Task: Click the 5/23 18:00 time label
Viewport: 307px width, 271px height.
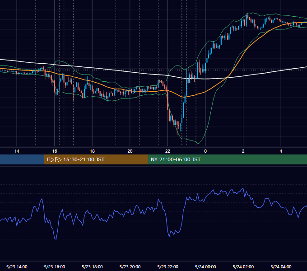Action: pos(92,266)
